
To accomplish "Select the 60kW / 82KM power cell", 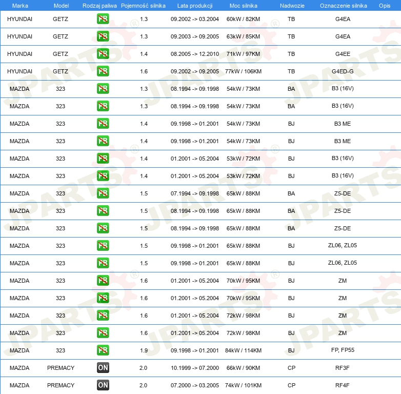I will click(x=243, y=19).
